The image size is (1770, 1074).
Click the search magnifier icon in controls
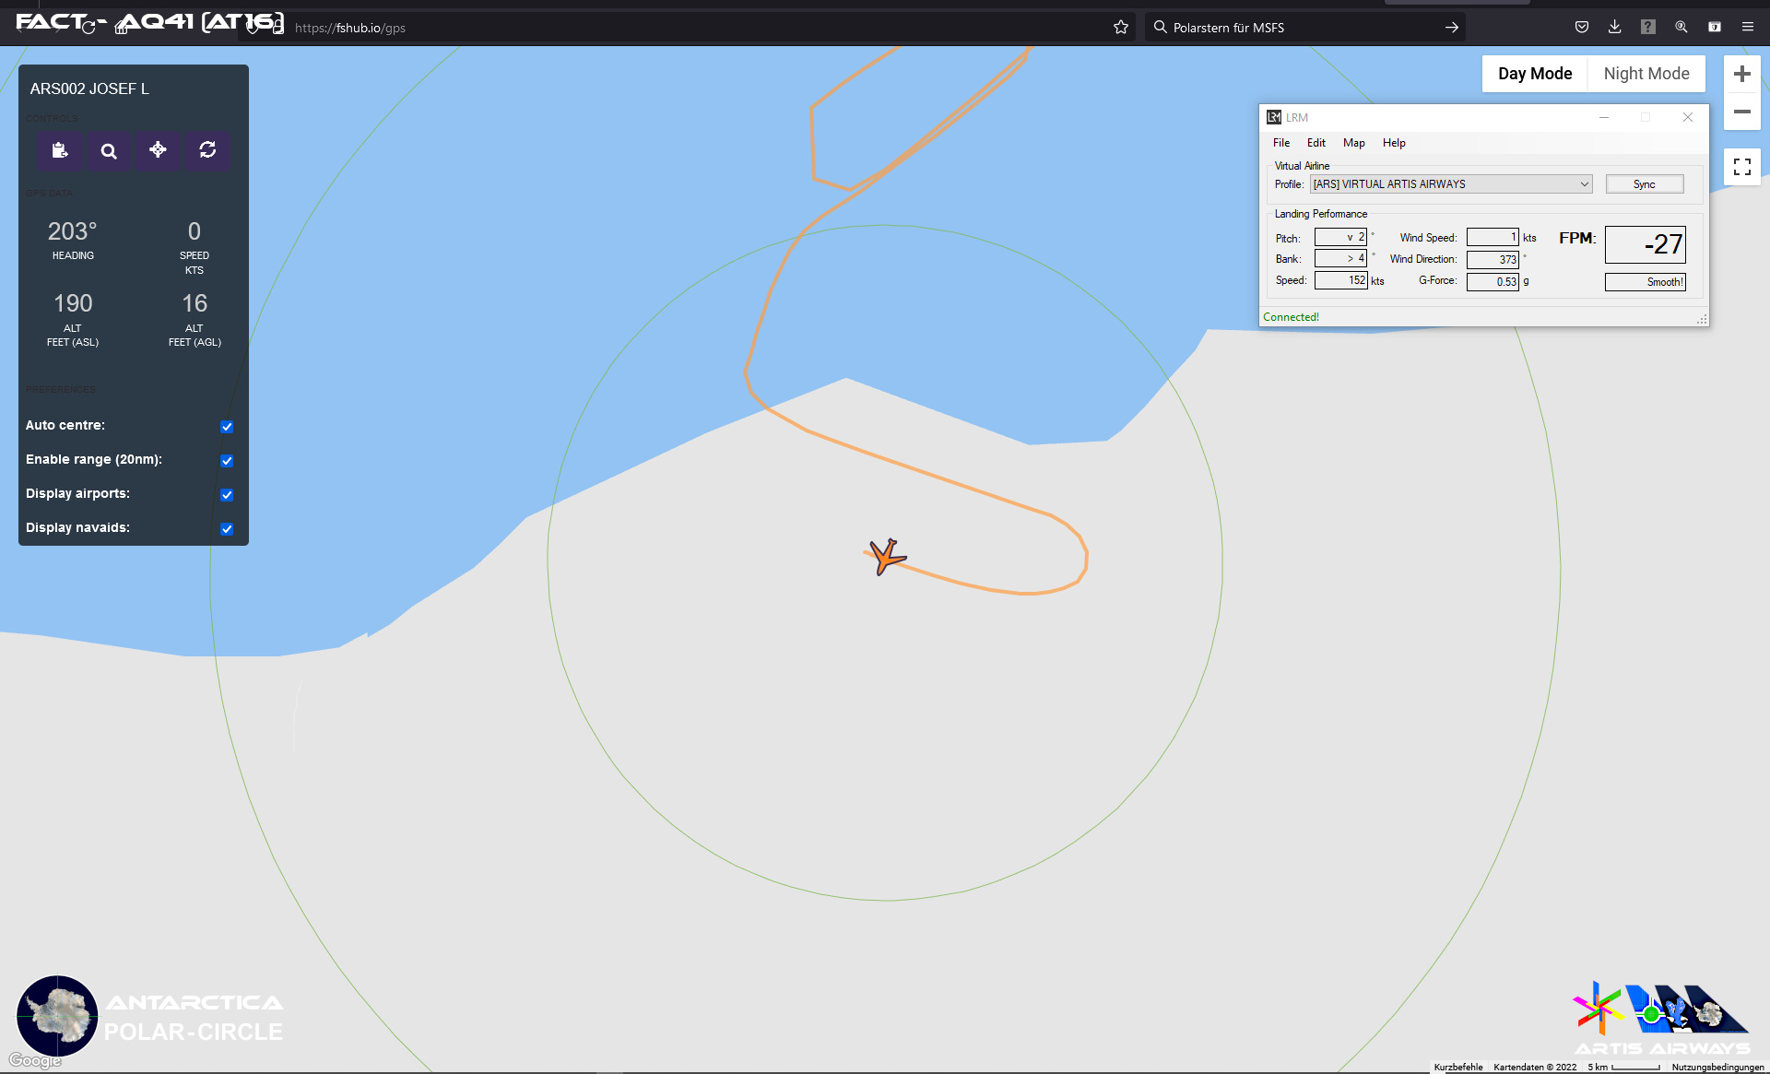pos(109,150)
